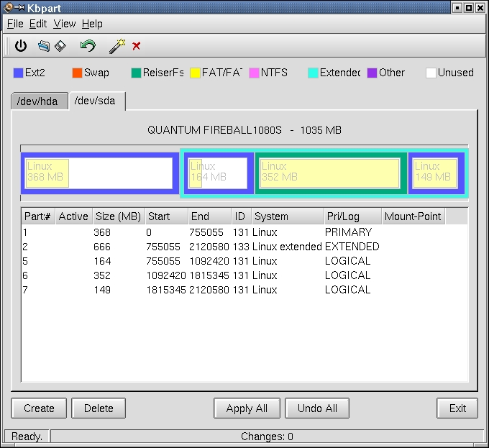Screen dimensions: 489x448
Task: Click the Active column header
Action: [74, 216]
